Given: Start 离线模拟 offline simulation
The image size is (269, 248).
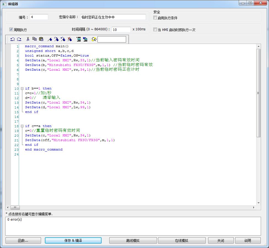Looking at the screenshot, I should (x=133, y=241).
